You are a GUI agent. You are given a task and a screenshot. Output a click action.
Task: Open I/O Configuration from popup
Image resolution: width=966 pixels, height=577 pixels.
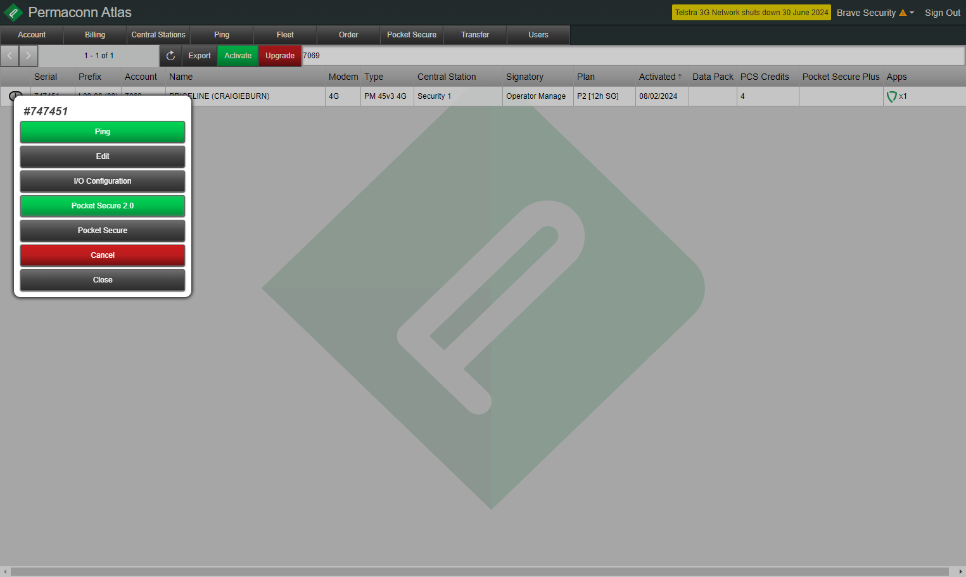pyautogui.click(x=103, y=181)
